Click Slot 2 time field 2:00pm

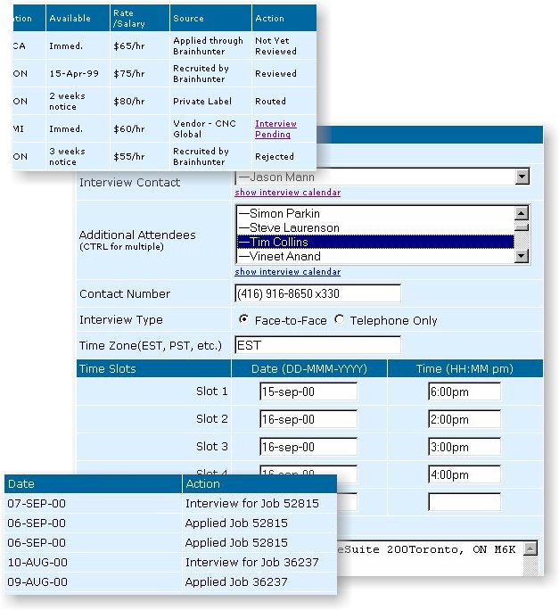point(464,419)
